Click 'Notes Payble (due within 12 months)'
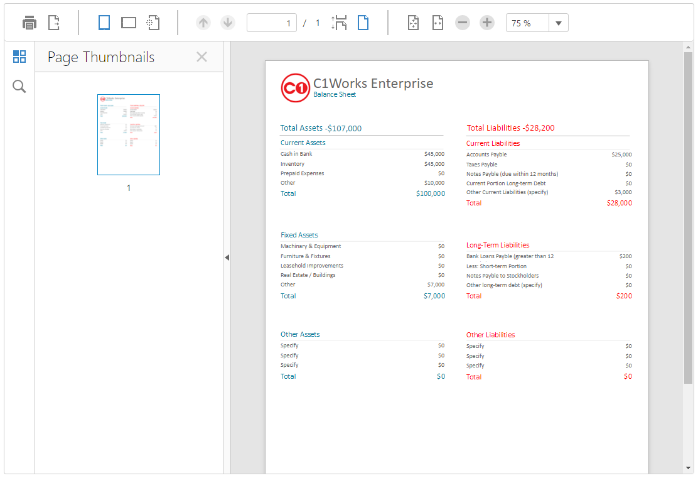Image resolution: width=698 pixels, height=478 pixels. [512, 174]
